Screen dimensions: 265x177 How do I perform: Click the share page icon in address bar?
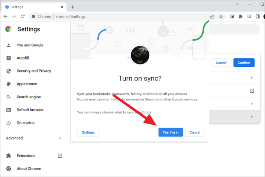(212, 17)
